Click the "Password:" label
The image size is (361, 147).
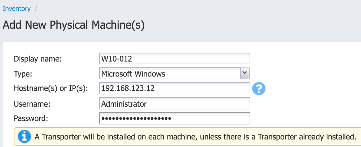31,119
